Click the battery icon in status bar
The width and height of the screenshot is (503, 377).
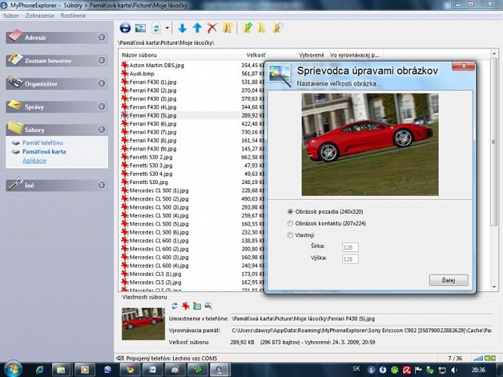(490, 358)
